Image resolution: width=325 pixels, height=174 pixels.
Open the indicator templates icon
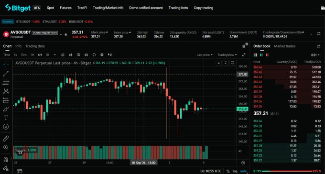click(x=78, y=55)
